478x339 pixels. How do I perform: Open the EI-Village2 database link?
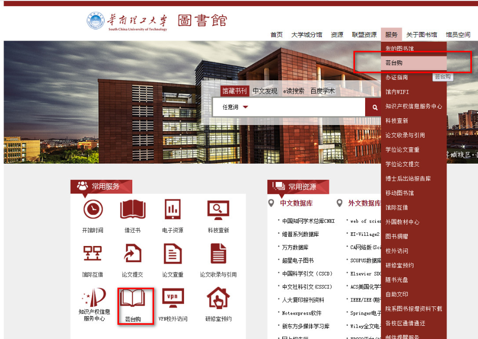(x=365, y=234)
